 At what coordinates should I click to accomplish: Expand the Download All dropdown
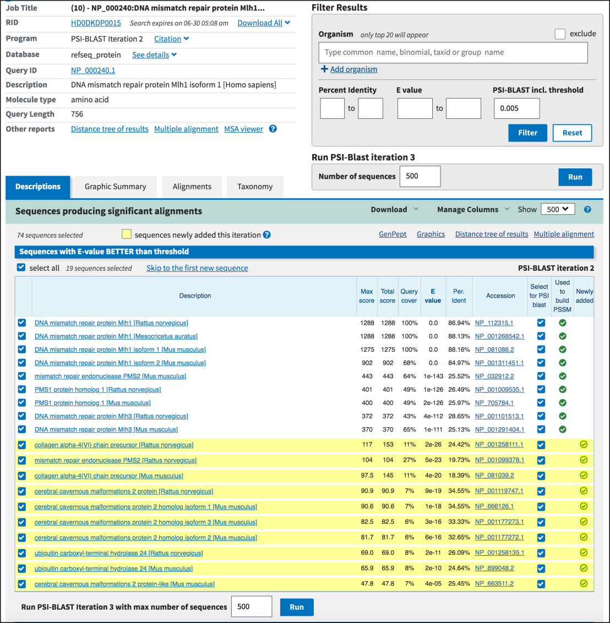point(264,23)
